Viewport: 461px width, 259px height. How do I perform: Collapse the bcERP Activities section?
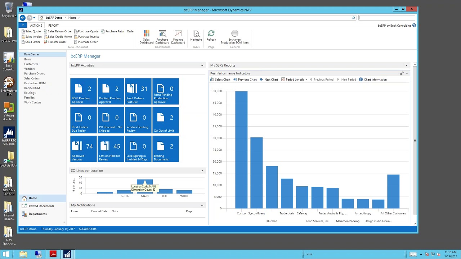coord(202,65)
